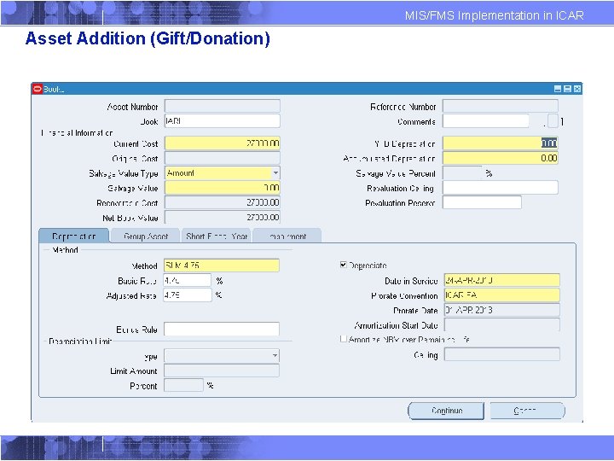Open the Salvage Value Type dropdown
This screenshot has width=614, height=461.
point(275,172)
